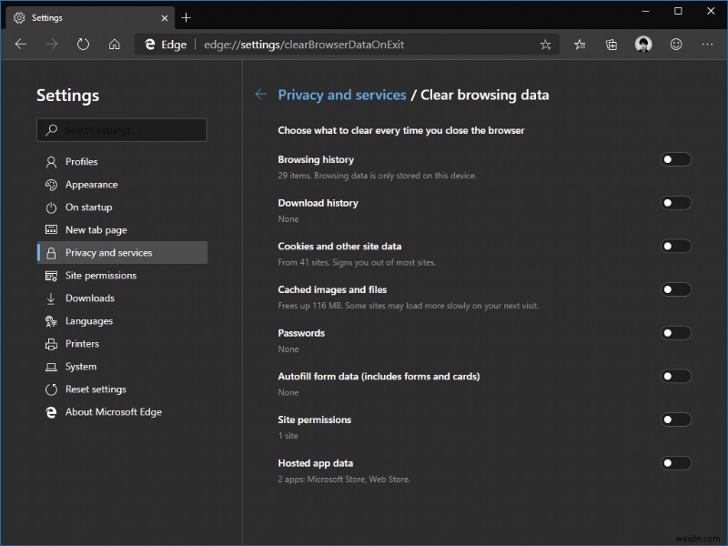This screenshot has width=728, height=546.
Task: Open Downloads settings in sidebar
Action: (x=88, y=298)
